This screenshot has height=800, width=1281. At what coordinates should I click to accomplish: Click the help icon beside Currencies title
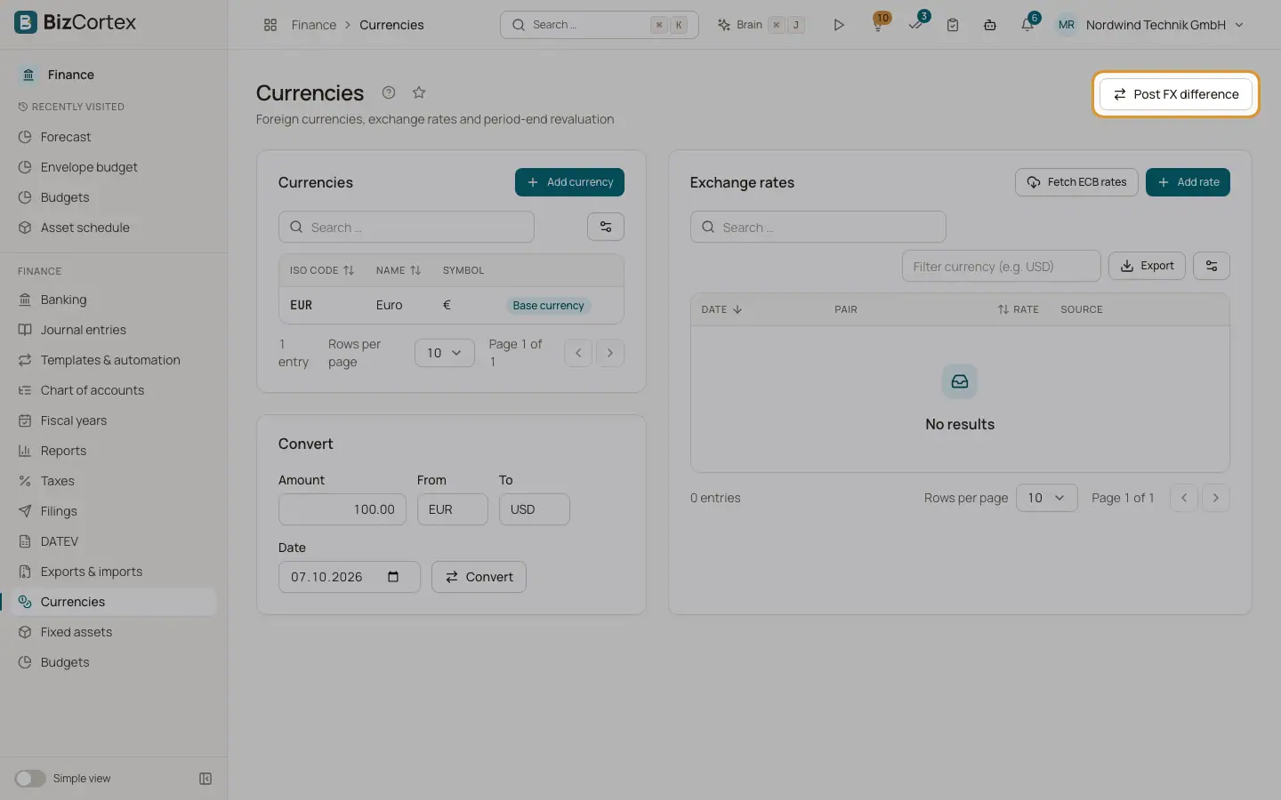pyautogui.click(x=389, y=92)
